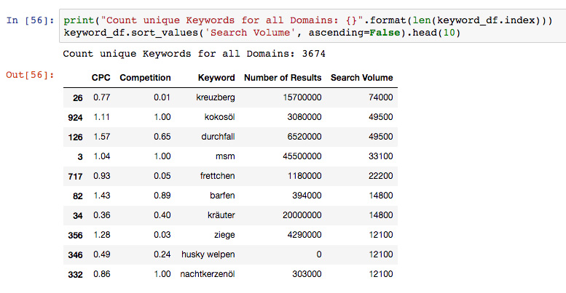This screenshot has width=566, height=293.
Task: Click the CPC value 0.36
Action: pos(101,215)
